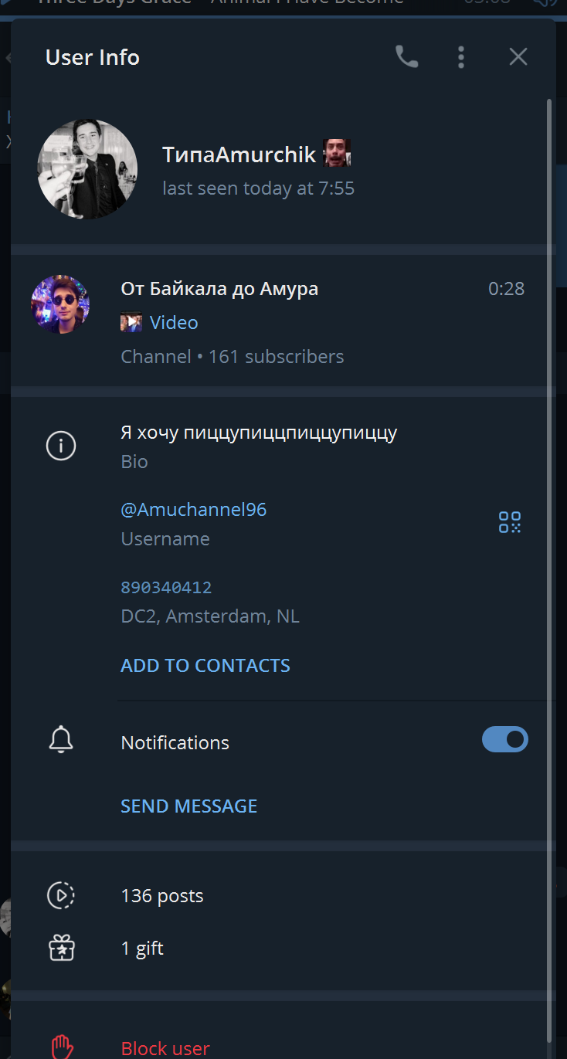Click the Bio info circle icon
Viewport: 567px width, 1059px height.
coord(61,446)
